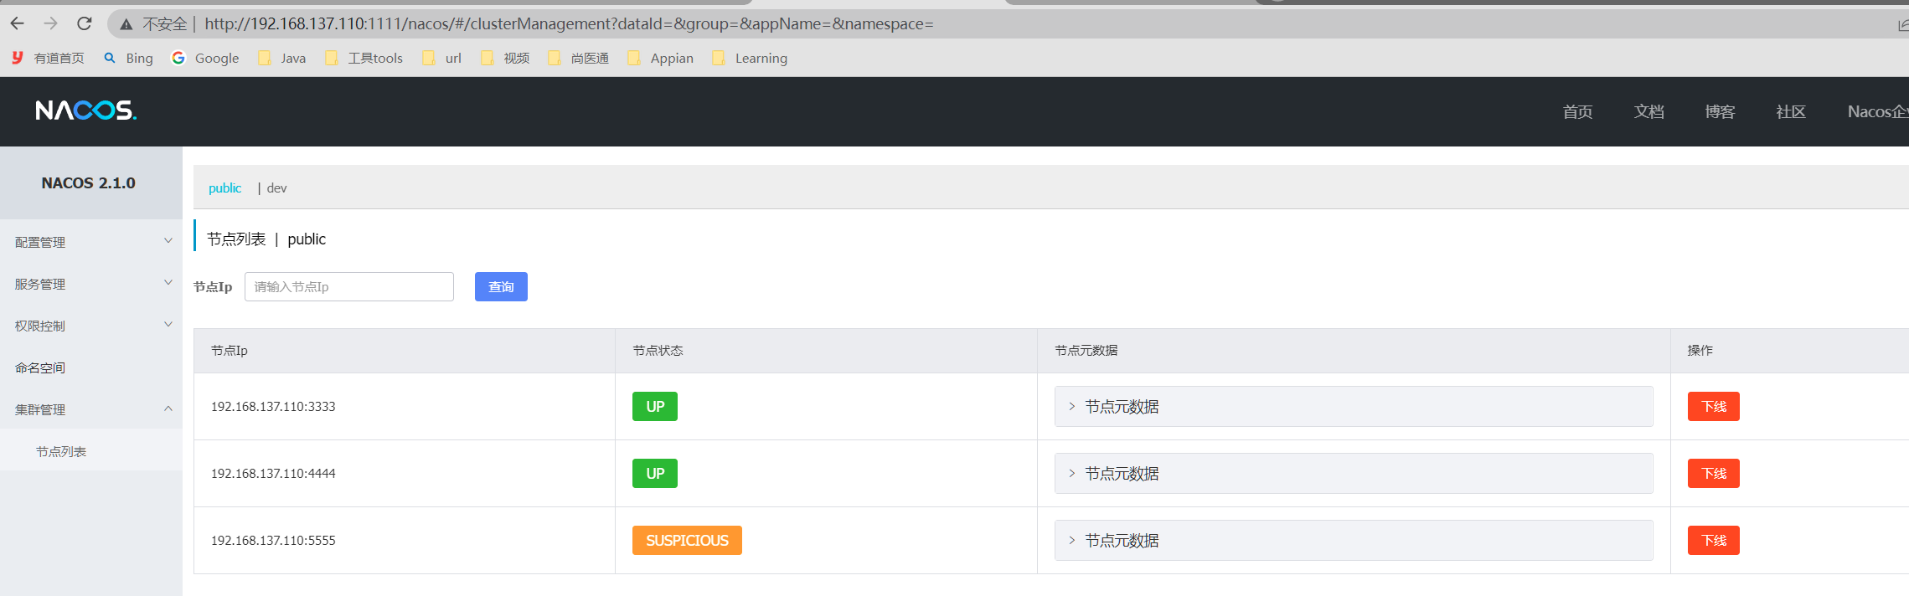Click the NACOS logo

(x=85, y=110)
